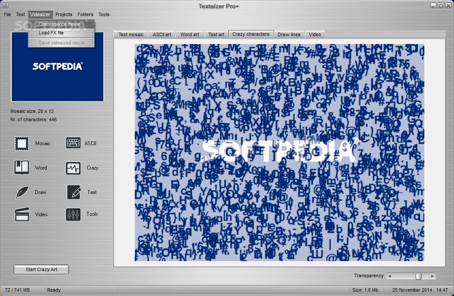The height and width of the screenshot is (296, 454).
Task: Choose Load FX file menu entry
Action: pos(61,33)
